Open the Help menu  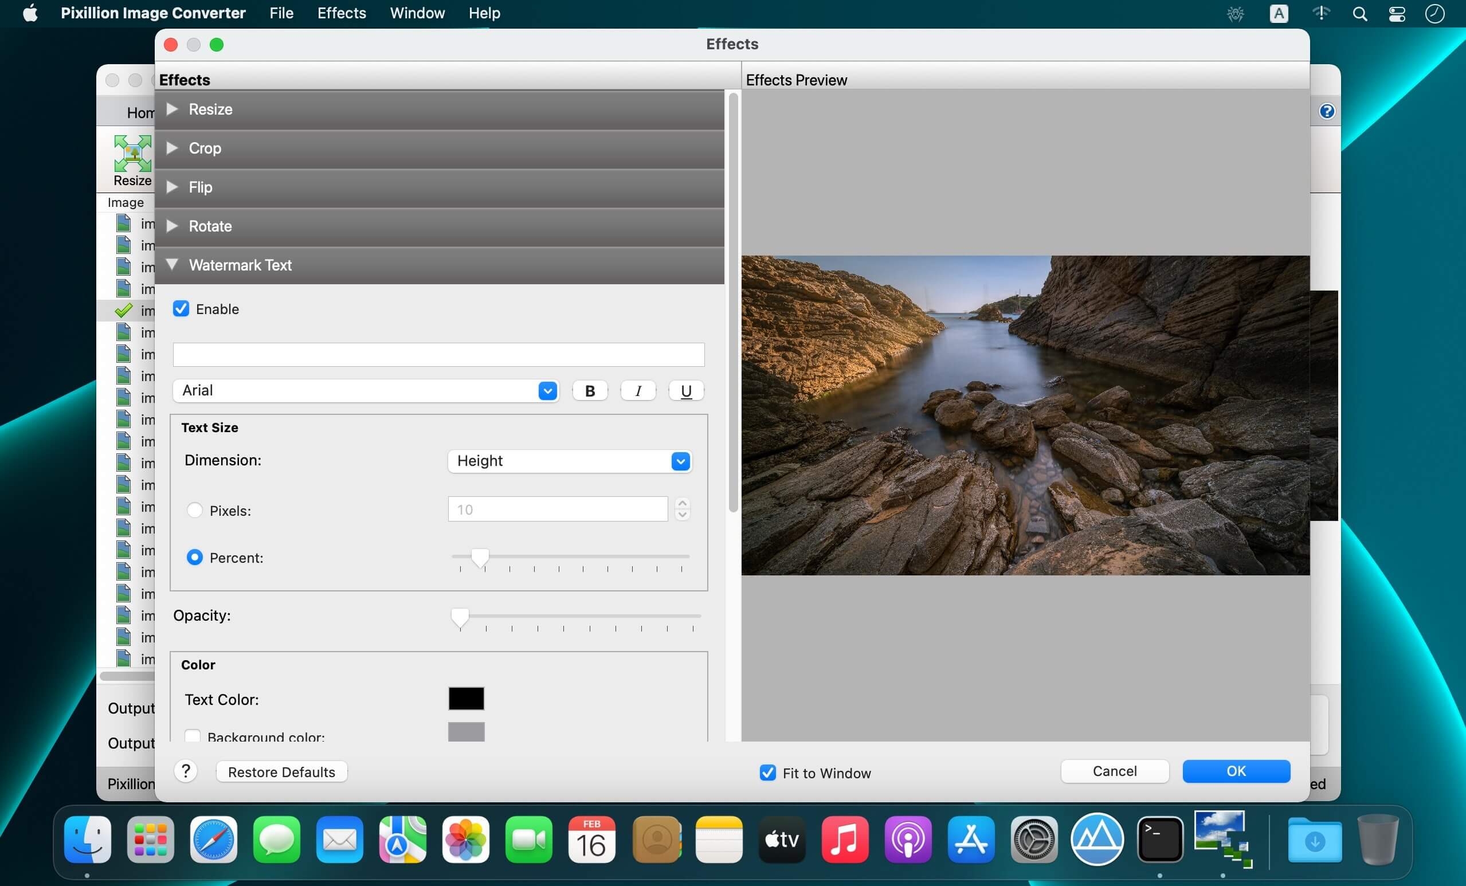pyautogui.click(x=484, y=13)
